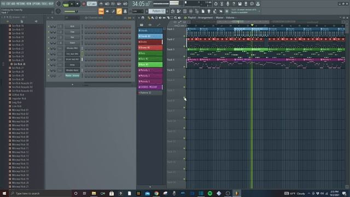
Task: Click the main volume knob beside menu bar
Action: coord(59,4)
